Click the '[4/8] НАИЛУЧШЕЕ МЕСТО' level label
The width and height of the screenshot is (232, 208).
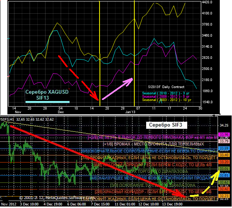[x=151, y=178]
